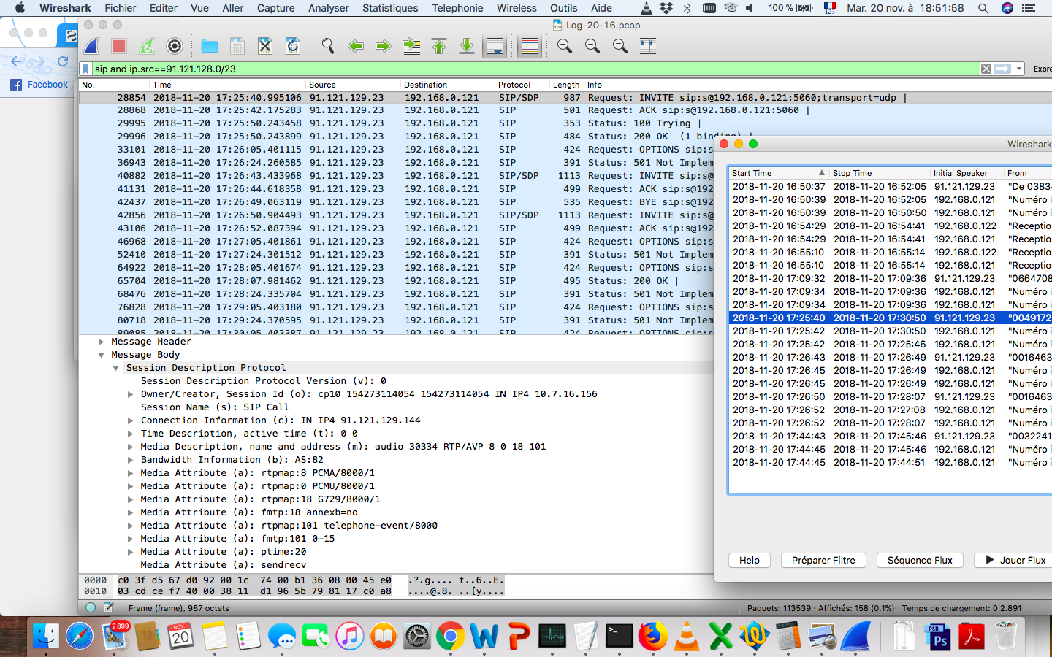
Task: Collapse the Session Description Protocol section
Action: [x=116, y=368]
